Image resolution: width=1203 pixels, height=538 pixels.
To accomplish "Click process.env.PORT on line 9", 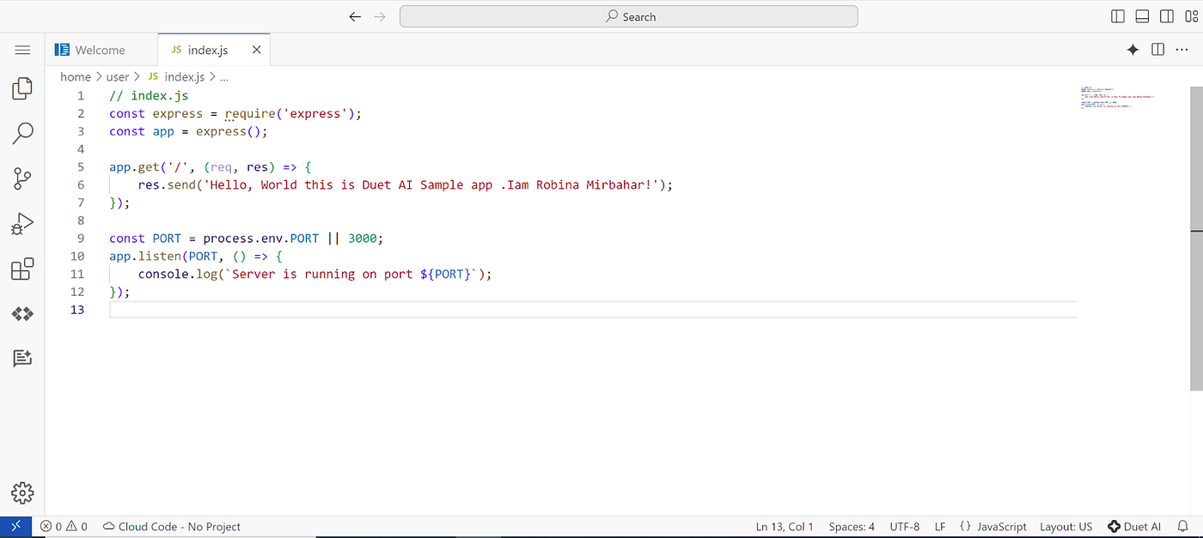I will point(261,239).
